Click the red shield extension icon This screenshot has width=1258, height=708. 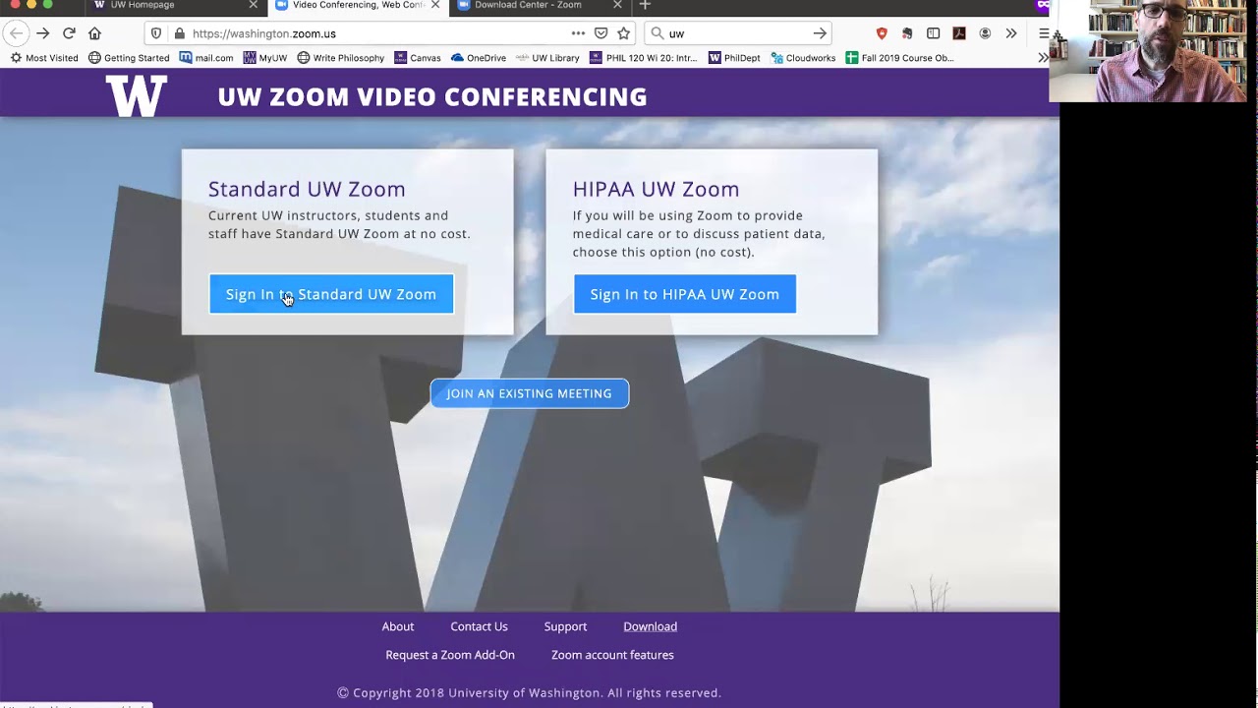click(882, 33)
